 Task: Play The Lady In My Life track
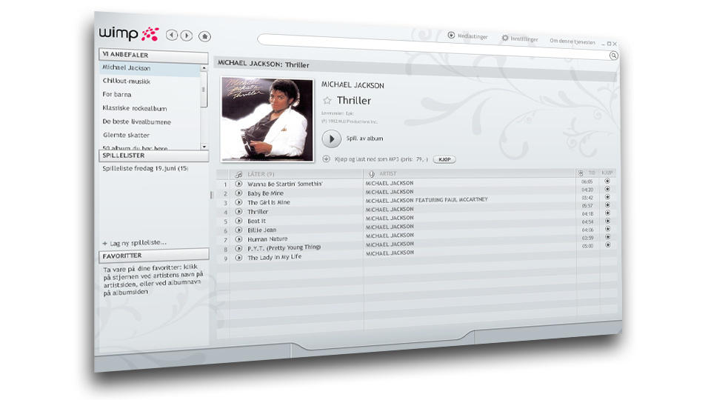tap(238, 258)
